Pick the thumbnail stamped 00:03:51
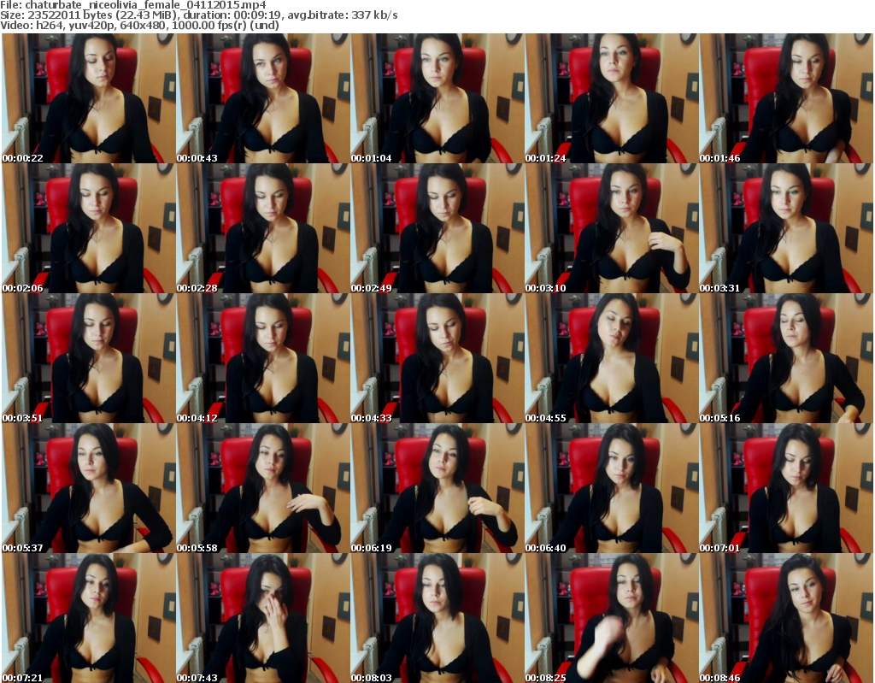The height and width of the screenshot is (683, 875). coord(88,358)
